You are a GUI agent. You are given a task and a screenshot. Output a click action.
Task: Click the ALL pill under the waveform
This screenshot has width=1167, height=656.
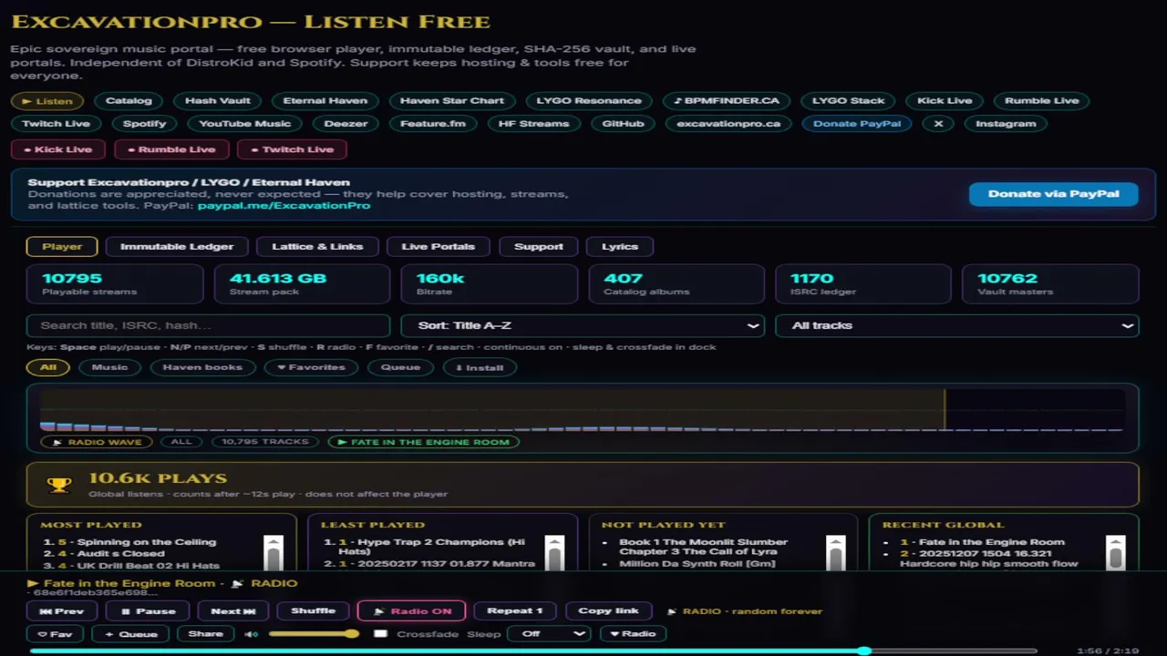coord(181,442)
